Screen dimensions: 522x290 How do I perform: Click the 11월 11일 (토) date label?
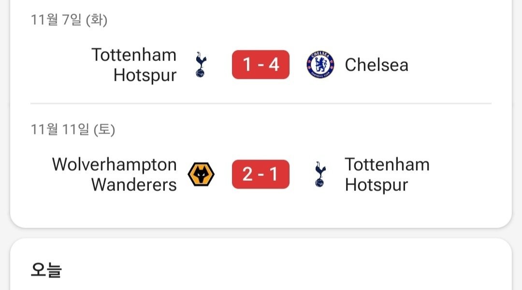coord(73,130)
